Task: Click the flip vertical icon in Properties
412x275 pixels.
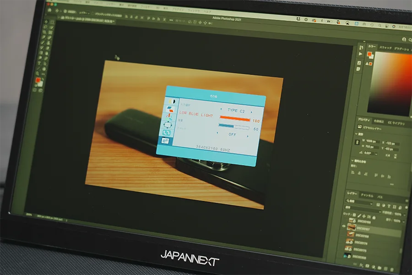Action: [x=395, y=156]
